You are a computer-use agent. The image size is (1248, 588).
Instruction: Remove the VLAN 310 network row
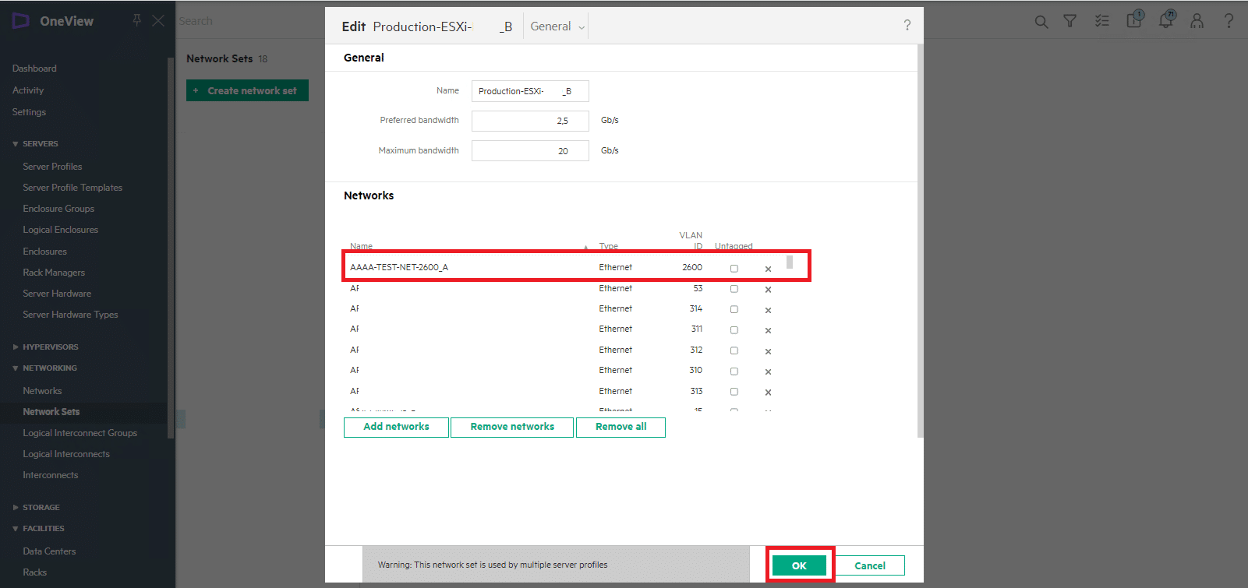coord(768,371)
